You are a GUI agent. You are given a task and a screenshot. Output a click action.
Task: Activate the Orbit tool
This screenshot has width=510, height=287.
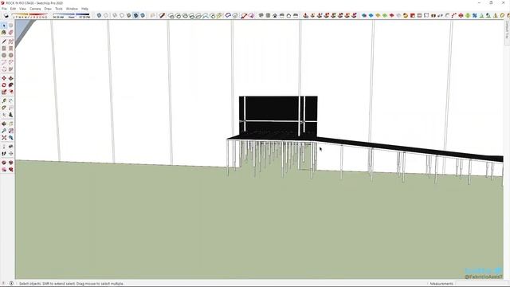point(4,124)
